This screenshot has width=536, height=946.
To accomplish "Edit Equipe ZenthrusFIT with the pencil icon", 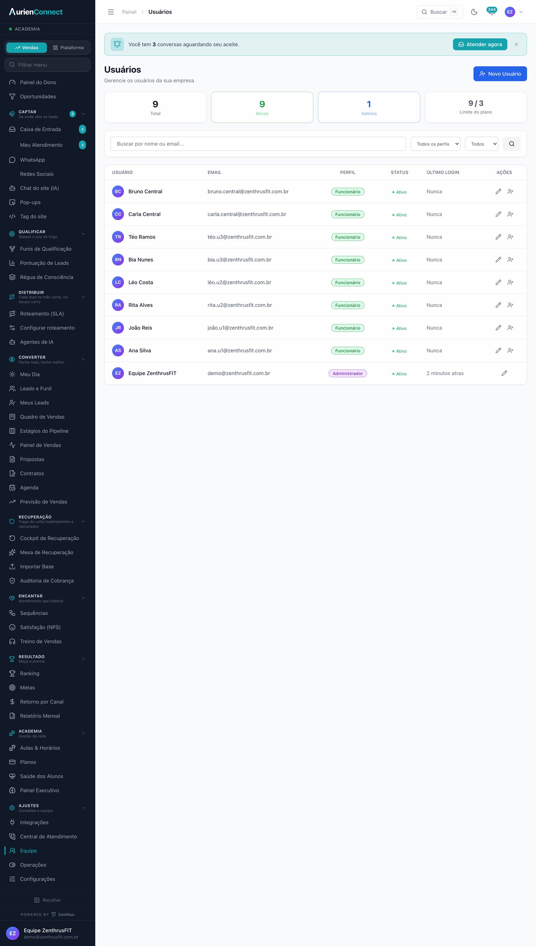I will click(x=504, y=373).
